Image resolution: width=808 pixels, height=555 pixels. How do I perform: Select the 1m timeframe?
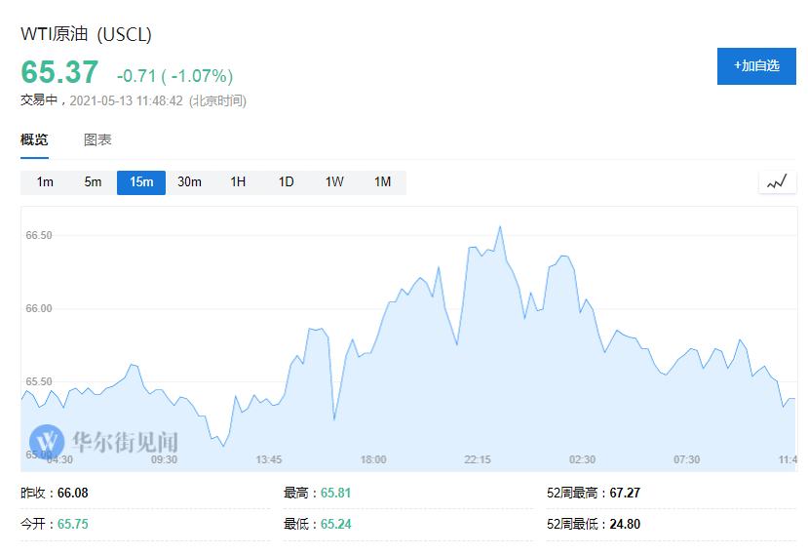pos(45,182)
